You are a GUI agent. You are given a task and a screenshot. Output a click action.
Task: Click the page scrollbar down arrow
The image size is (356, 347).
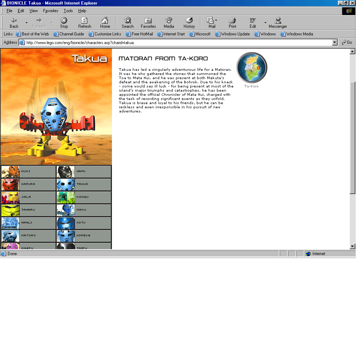[353, 246]
